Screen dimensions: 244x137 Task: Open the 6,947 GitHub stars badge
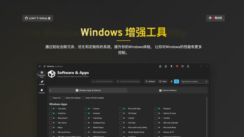[x=38, y=18]
